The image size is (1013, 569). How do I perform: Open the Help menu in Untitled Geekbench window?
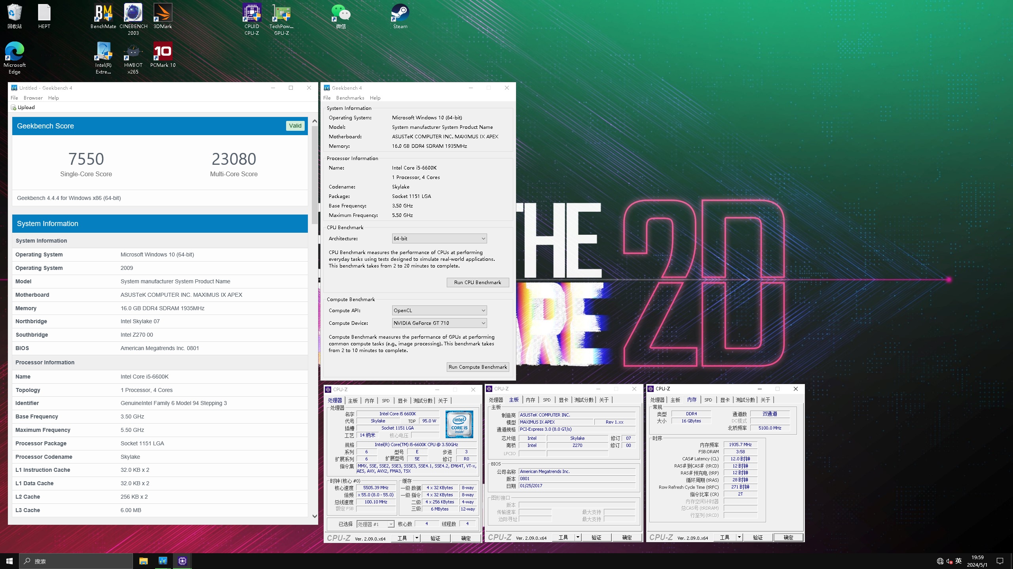(x=53, y=98)
